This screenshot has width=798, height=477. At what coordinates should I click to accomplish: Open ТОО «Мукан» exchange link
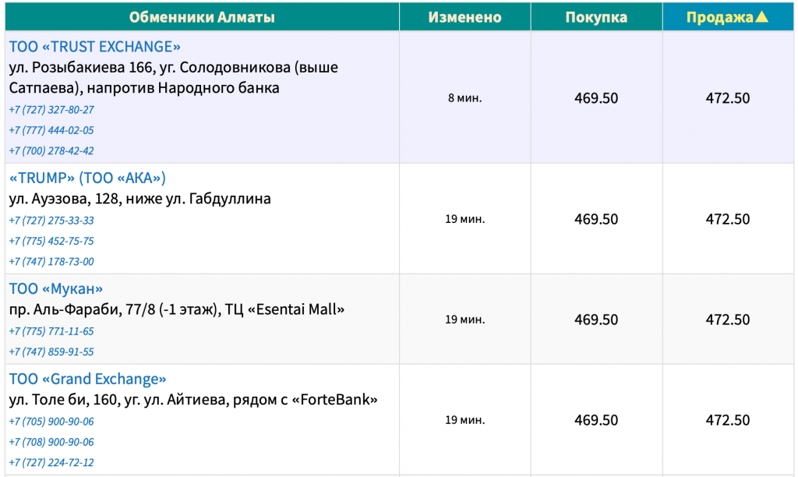coord(56,288)
